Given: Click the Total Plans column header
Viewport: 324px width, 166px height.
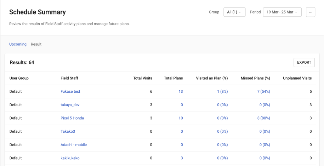Looking at the screenshot, I should (174, 78).
